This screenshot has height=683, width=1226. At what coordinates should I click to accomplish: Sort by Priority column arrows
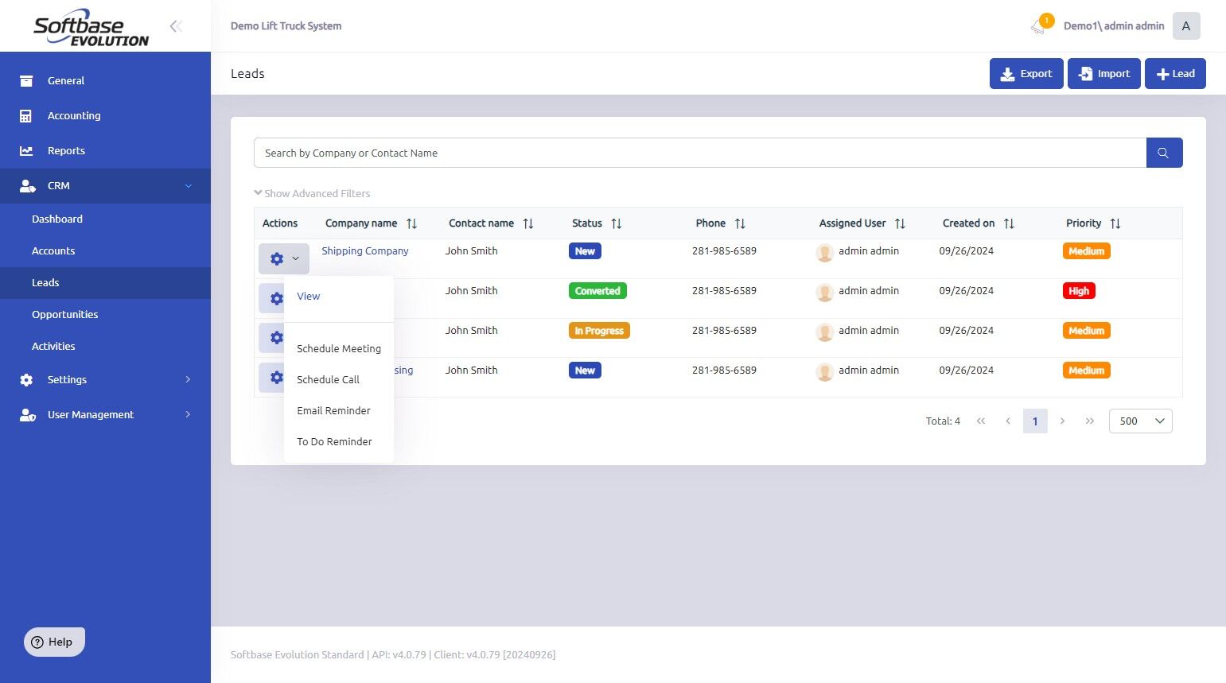(1115, 223)
